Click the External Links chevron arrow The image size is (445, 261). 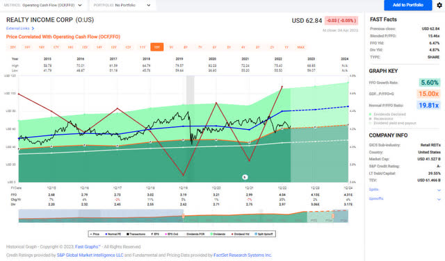coord(33,28)
